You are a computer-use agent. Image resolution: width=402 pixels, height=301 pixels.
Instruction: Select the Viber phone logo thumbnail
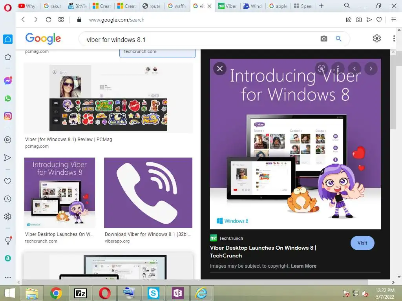point(148,193)
